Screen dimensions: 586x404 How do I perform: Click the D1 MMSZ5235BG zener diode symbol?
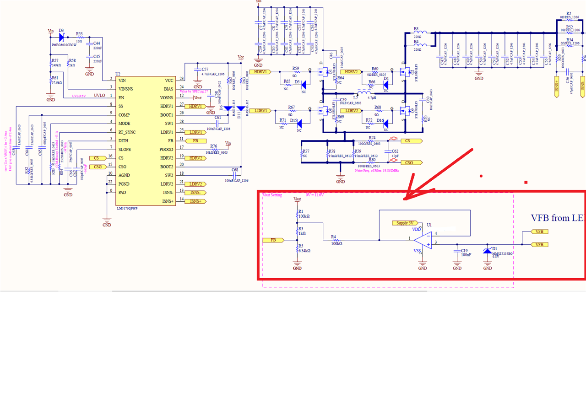(487, 251)
